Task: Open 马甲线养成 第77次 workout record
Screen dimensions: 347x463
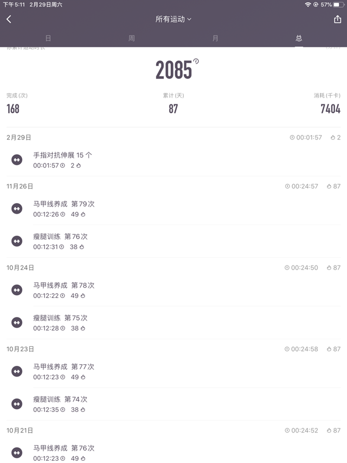Action: [x=63, y=371]
